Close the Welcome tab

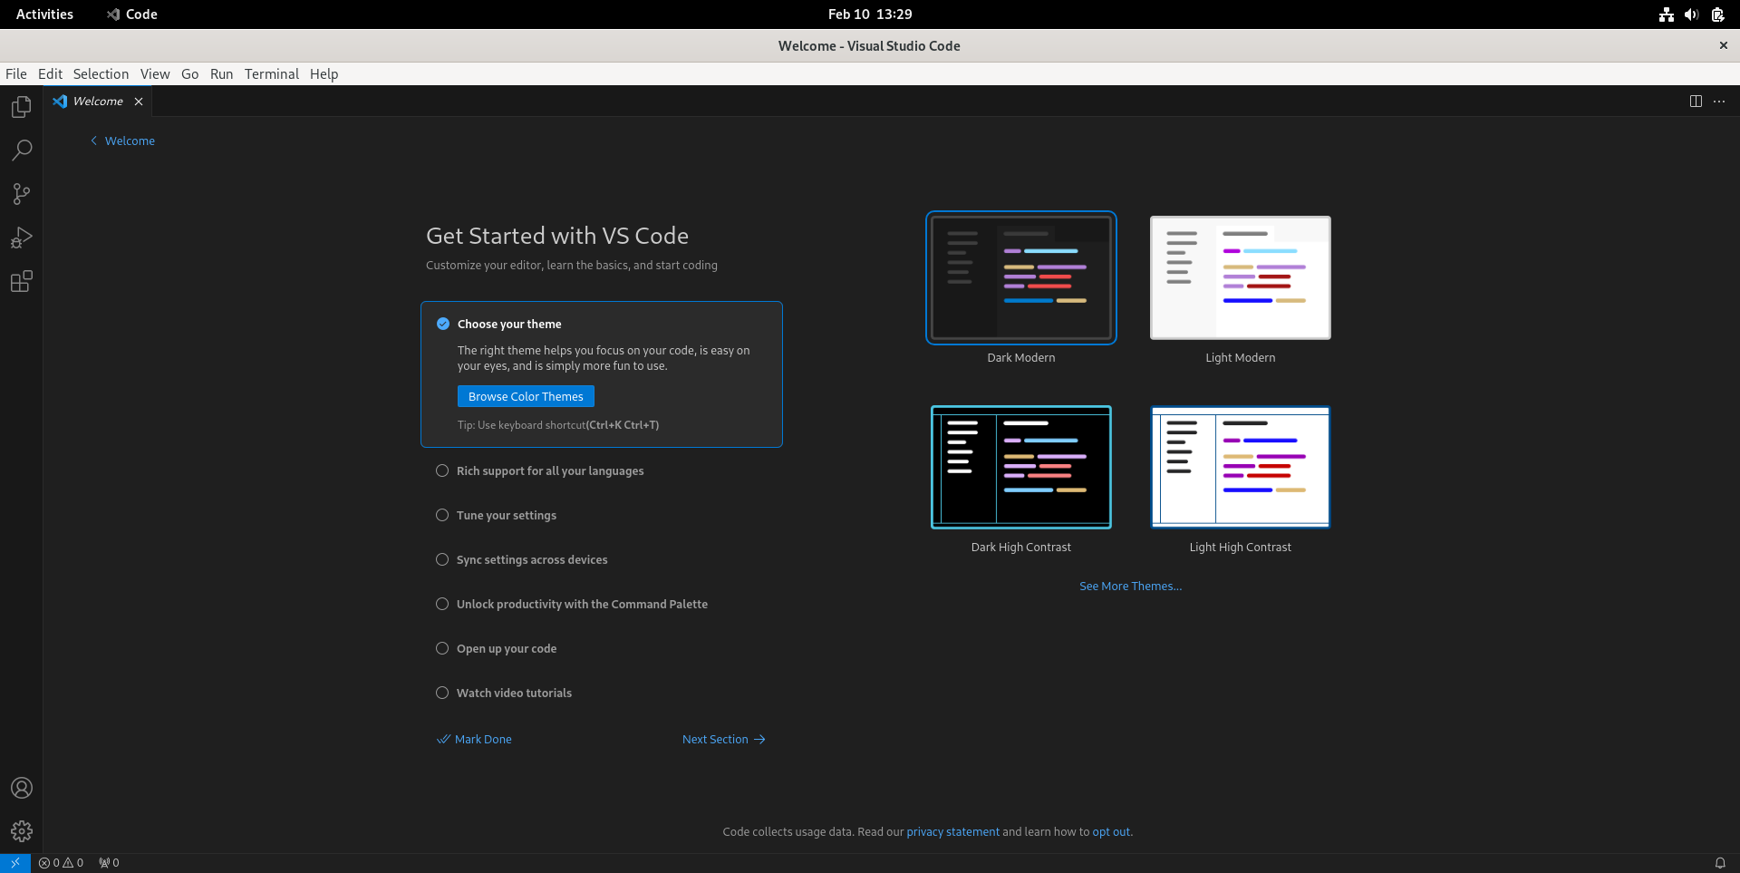pyautogui.click(x=139, y=102)
